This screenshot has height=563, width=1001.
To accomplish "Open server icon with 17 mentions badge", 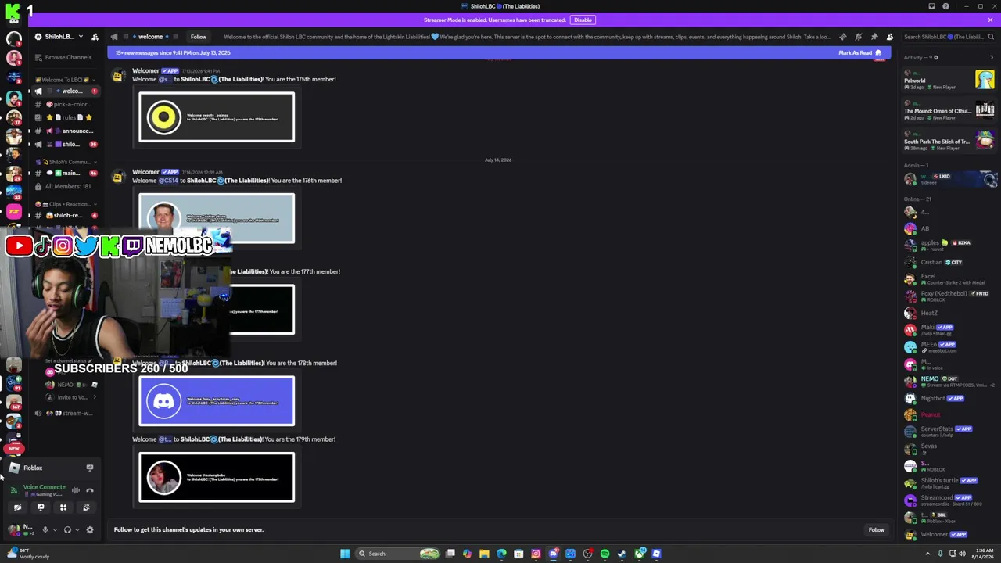I will tap(14, 117).
